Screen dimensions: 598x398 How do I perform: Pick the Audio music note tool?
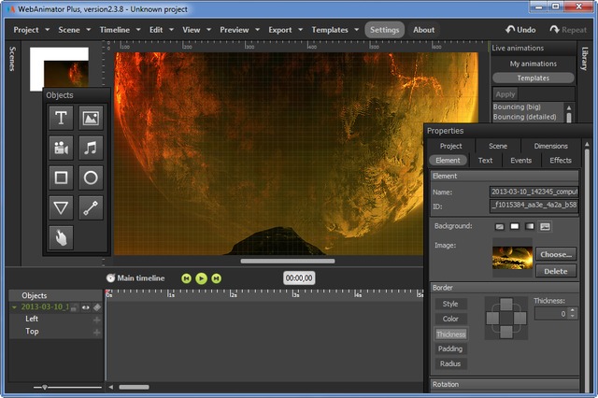[90, 148]
